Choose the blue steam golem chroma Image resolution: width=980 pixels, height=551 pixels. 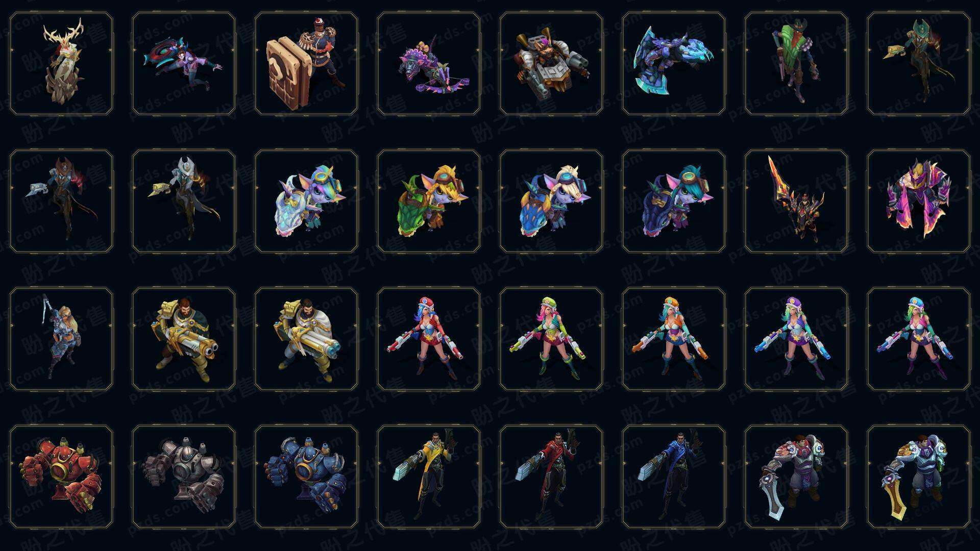pyautogui.click(x=306, y=477)
